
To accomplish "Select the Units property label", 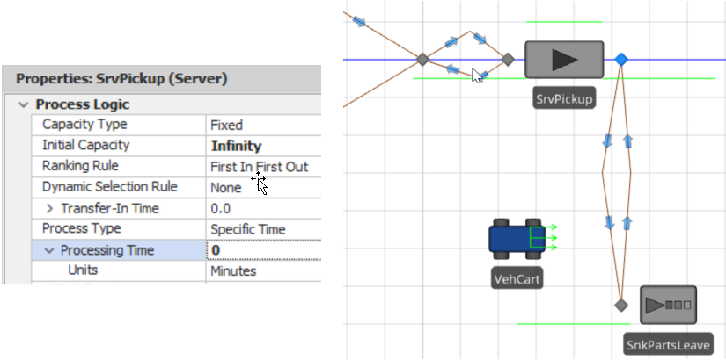I will point(83,270).
